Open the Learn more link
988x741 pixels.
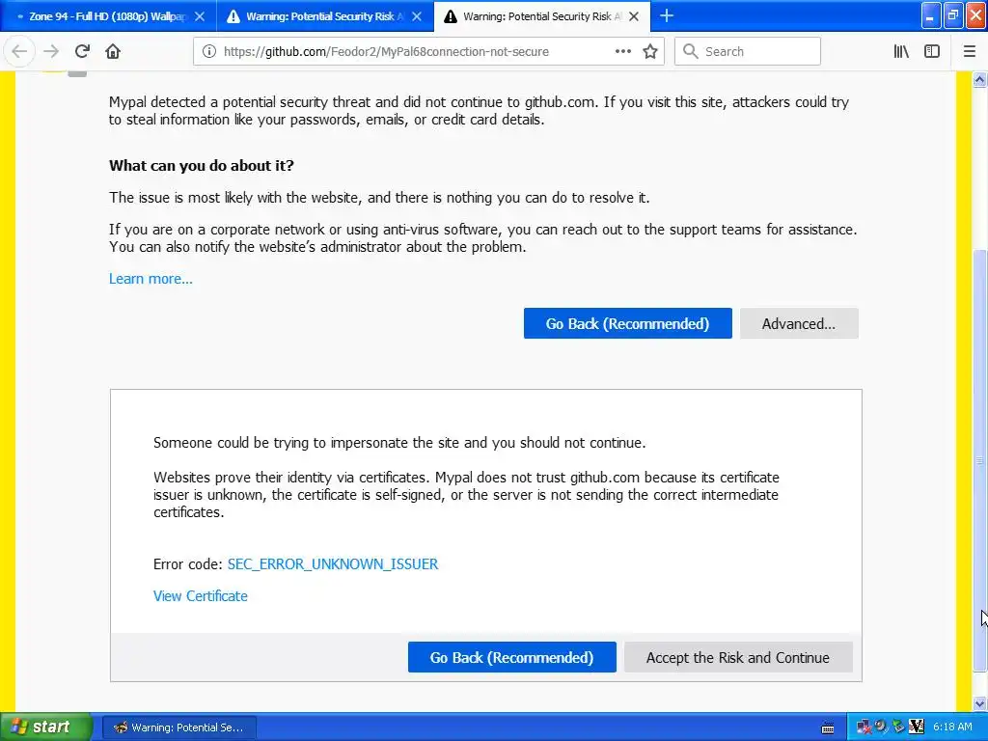click(151, 279)
